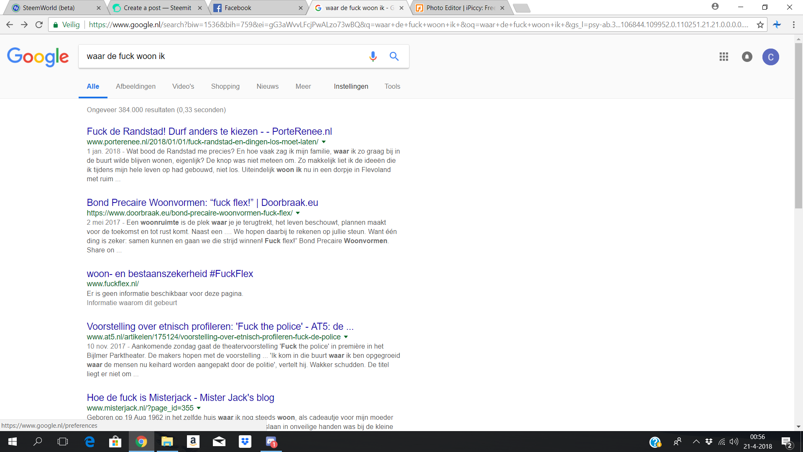Open Microsoft Store from taskbar
Image resolution: width=803 pixels, height=452 pixels.
(x=115, y=442)
